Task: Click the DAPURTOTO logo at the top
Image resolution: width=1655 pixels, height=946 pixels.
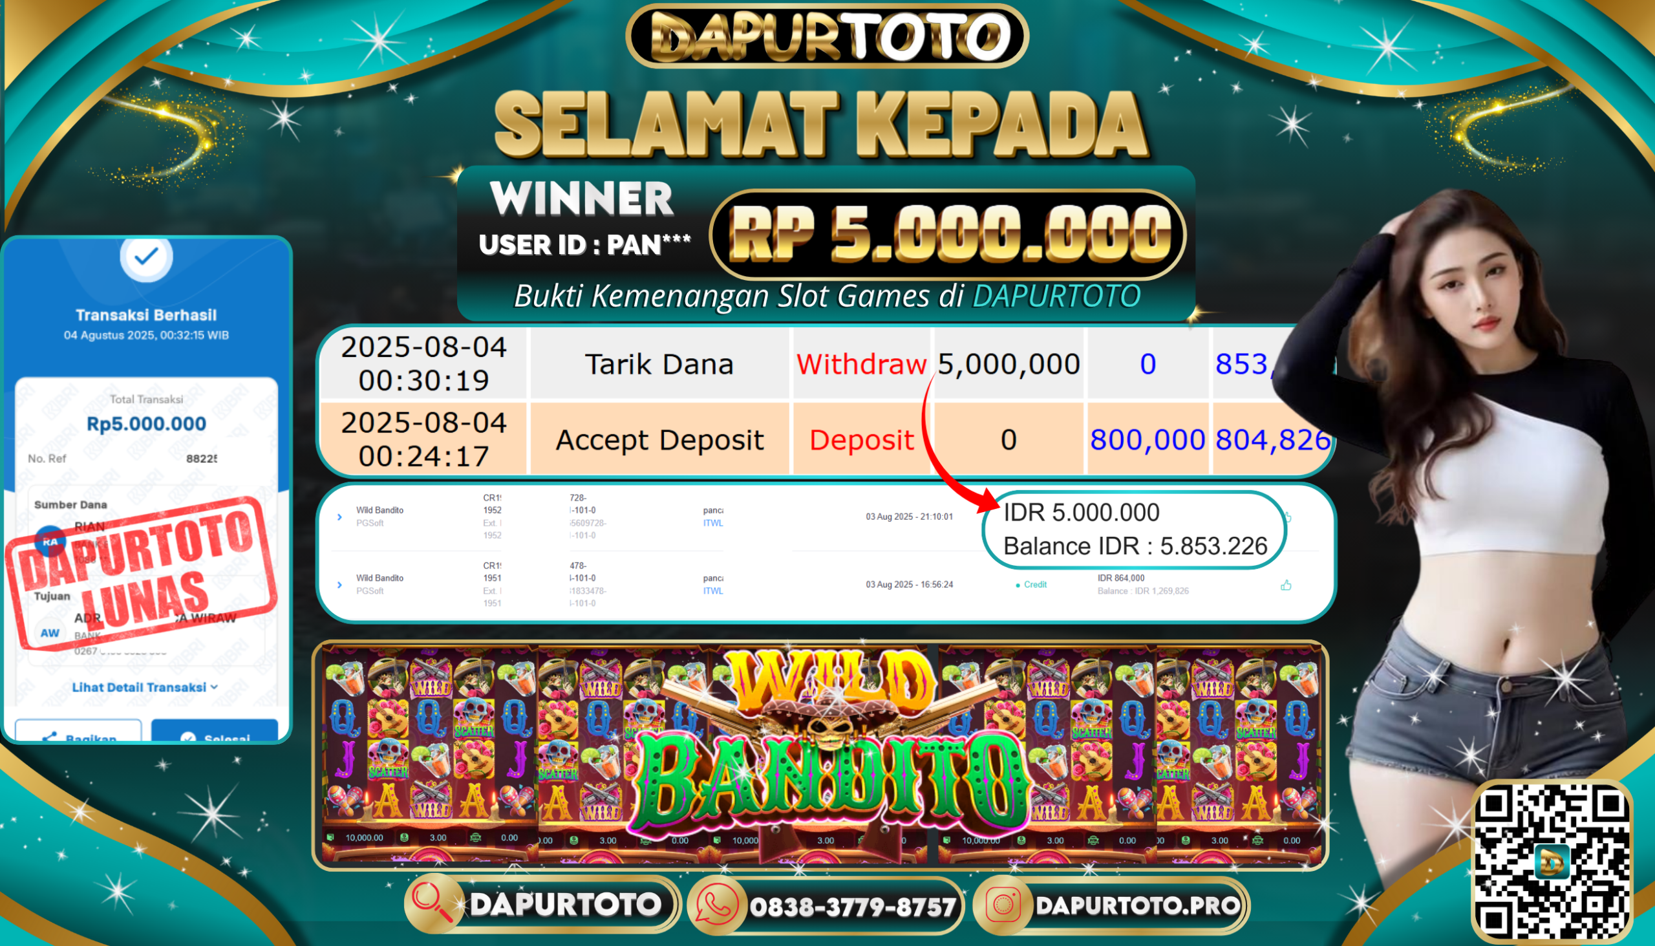Action: tap(827, 36)
